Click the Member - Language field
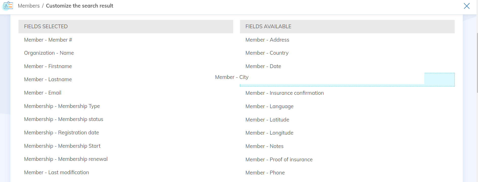This screenshot has height=182, width=478. tap(269, 106)
